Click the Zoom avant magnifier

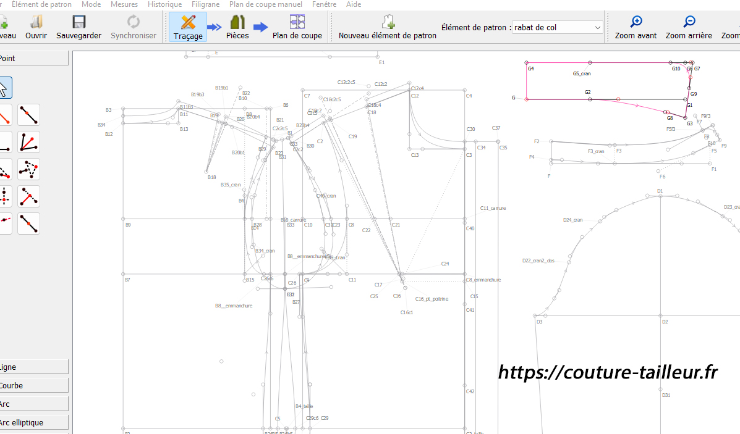click(636, 23)
